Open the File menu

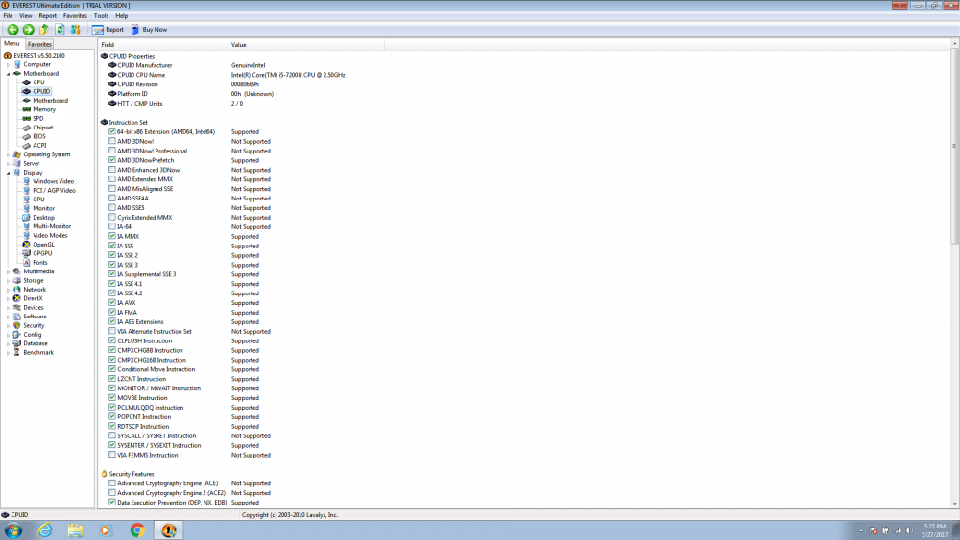(x=8, y=16)
